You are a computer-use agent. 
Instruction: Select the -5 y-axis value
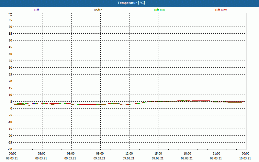[11, 115]
